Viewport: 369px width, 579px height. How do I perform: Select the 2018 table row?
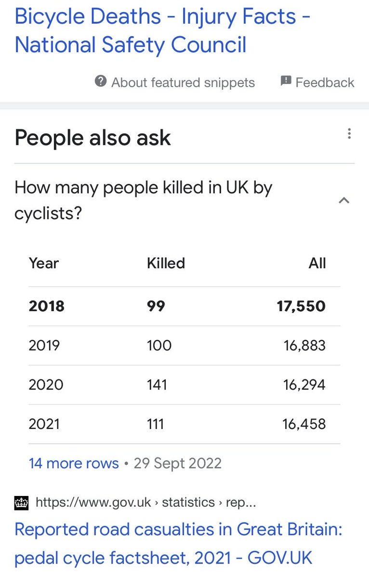(184, 306)
